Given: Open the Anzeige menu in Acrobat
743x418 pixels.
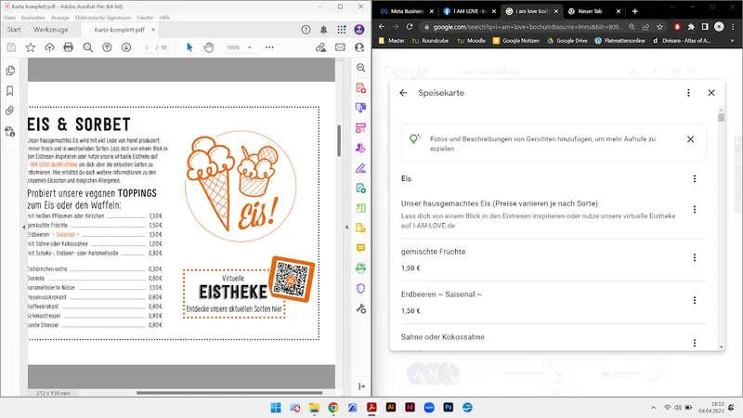Looking at the screenshot, I should click(60, 18).
